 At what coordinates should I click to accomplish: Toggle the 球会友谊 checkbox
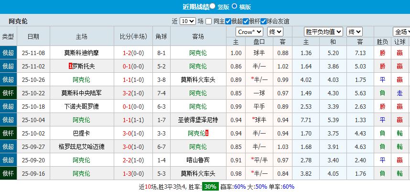263,21
